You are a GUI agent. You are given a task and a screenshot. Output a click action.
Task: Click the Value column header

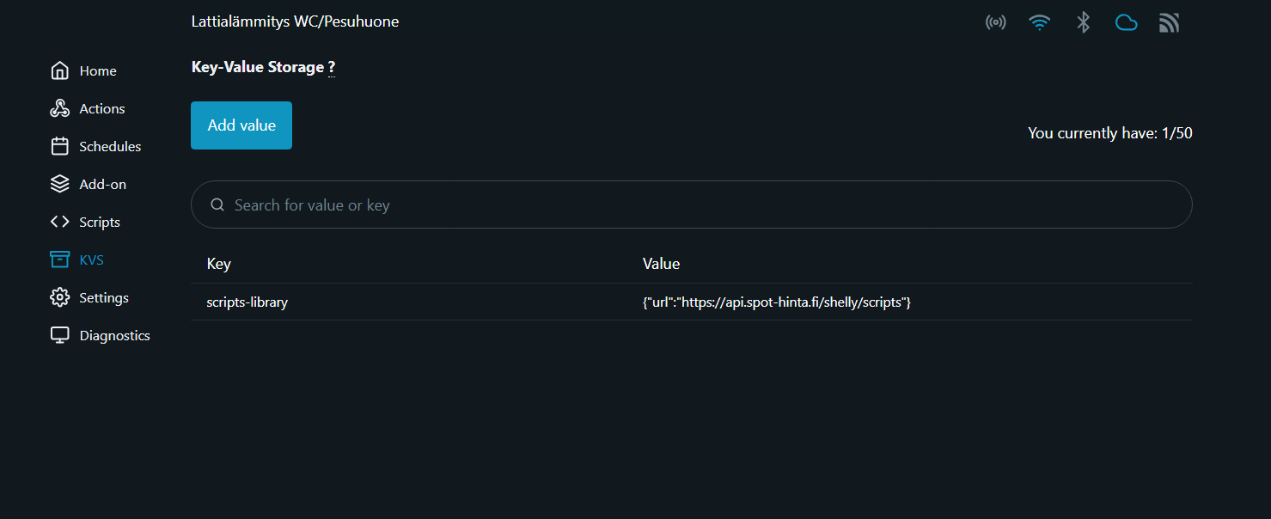click(x=661, y=264)
